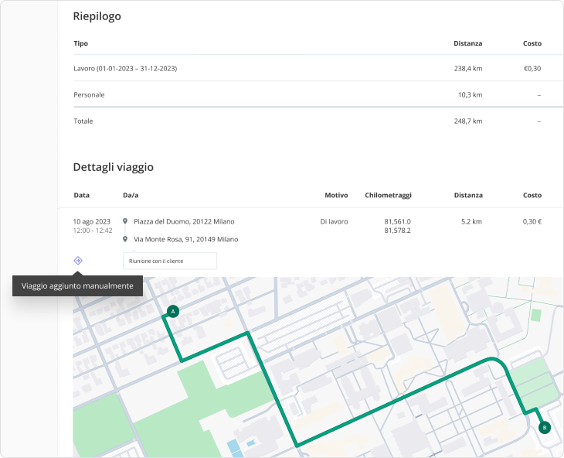Click the manually added trip diamond icon
The height and width of the screenshot is (458, 564).
tap(78, 261)
